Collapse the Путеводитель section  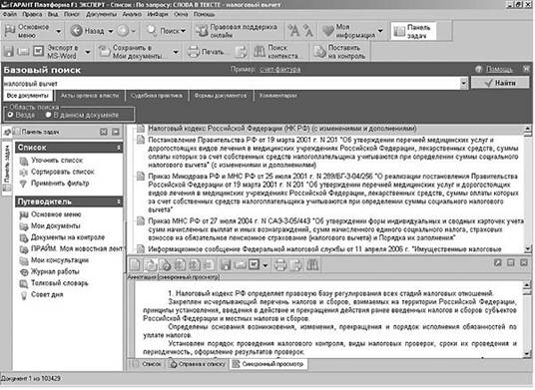[118, 201]
